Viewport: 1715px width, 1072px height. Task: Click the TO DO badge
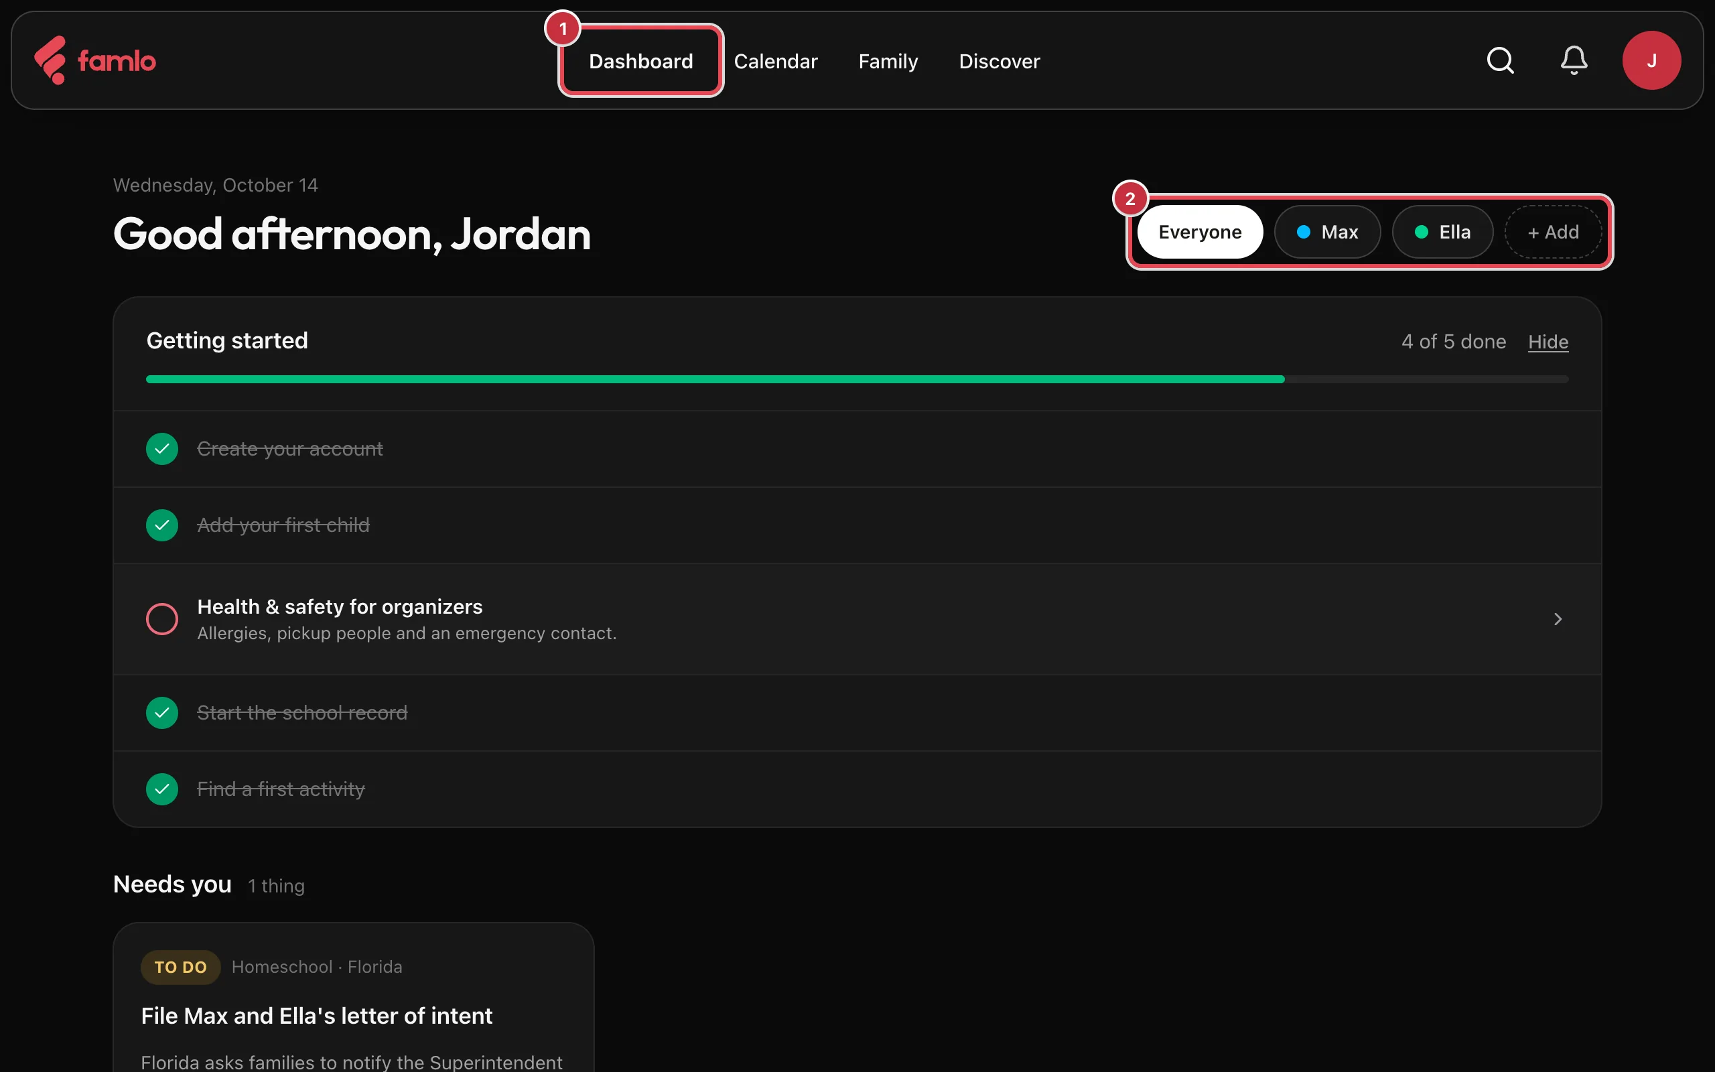(180, 967)
